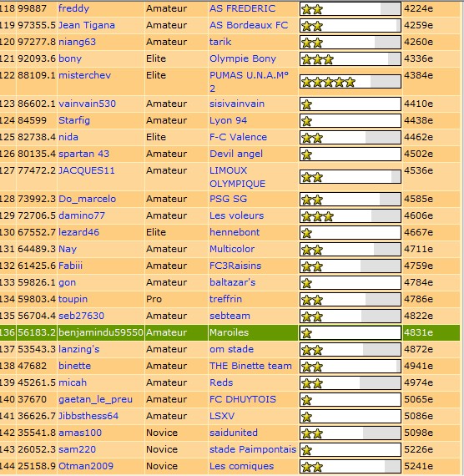Open the Jean Tigana profile link
464x476 pixels.
coord(87,25)
